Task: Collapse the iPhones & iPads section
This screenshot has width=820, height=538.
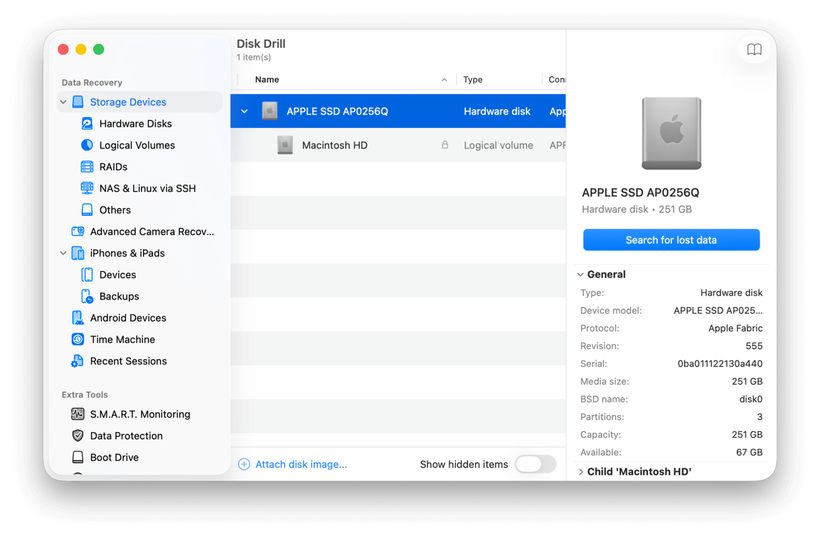Action: coord(63,253)
